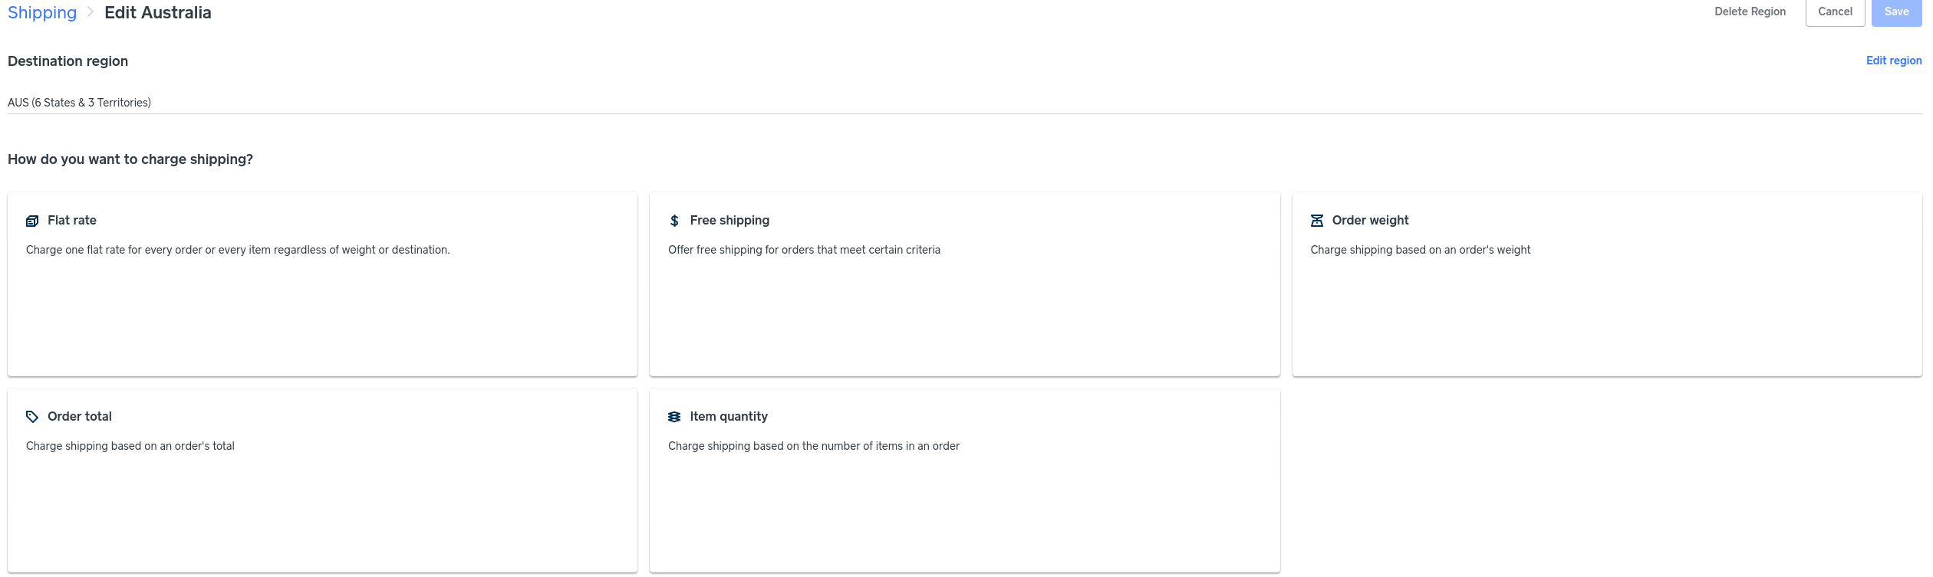This screenshot has width=1933, height=577.
Task: Cancel editing the Australia region
Action: [x=1835, y=11]
